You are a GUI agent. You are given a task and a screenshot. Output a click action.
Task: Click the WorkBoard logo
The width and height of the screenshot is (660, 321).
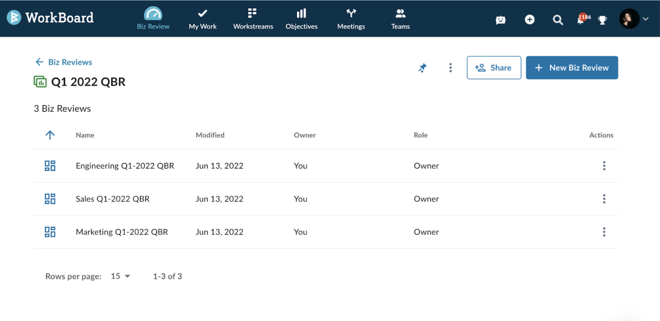tap(50, 17)
